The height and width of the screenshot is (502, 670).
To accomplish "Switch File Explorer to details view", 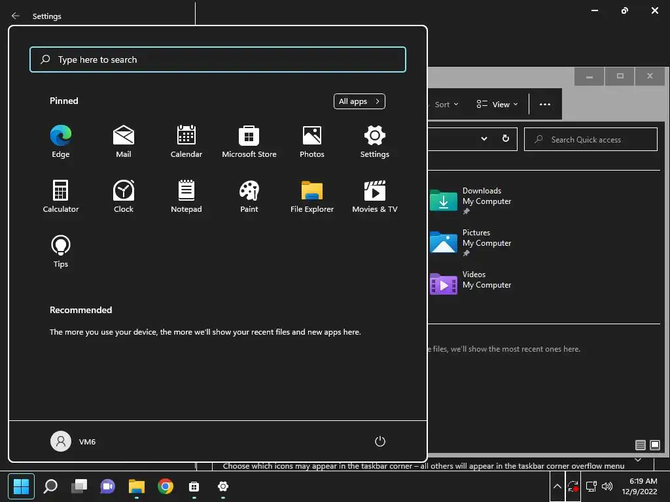I will coord(640,445).
